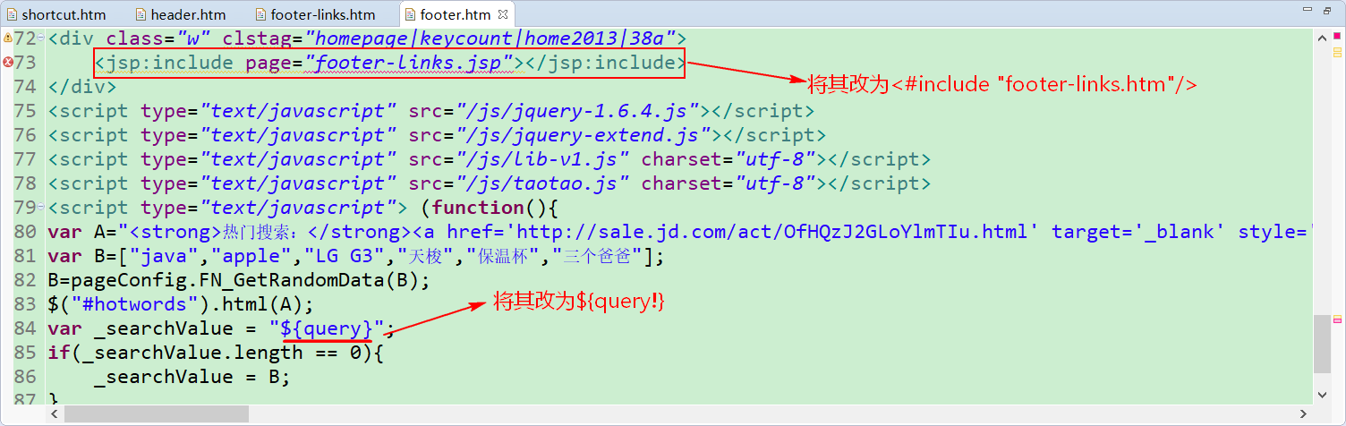
Task: Click B=pageConfig.FN_GetRandomData(B); on line 82
Action: click(x=239, y=280)
